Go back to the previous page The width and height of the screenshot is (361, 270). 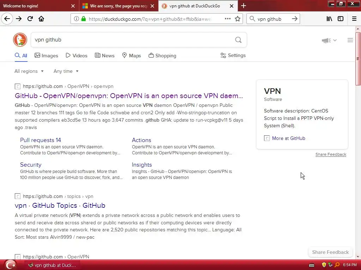point(7,19)
